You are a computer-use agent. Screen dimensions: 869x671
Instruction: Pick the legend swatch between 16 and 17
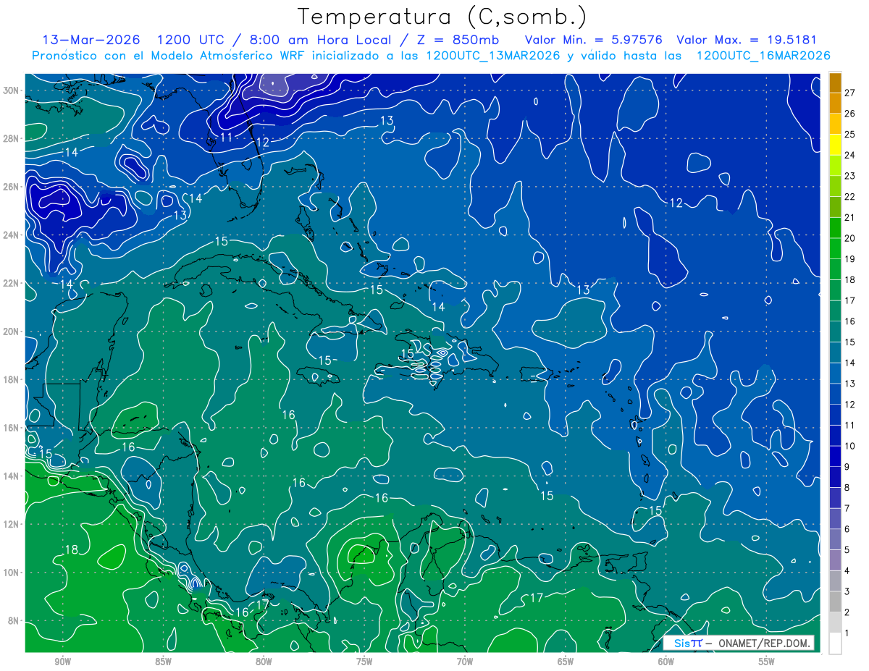(835, 311)
